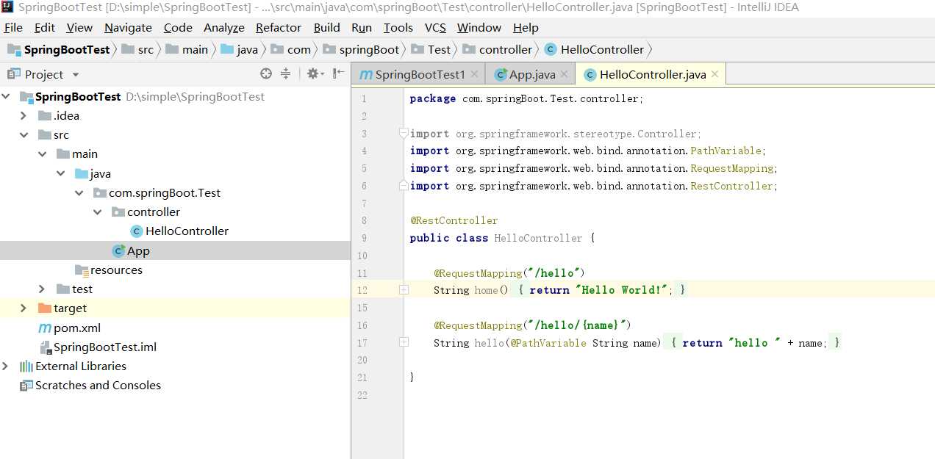This screenshot has width=935, height=459.
Task: Open the Navigate menu
Action: pyautogui.click(x=128, y=28)
